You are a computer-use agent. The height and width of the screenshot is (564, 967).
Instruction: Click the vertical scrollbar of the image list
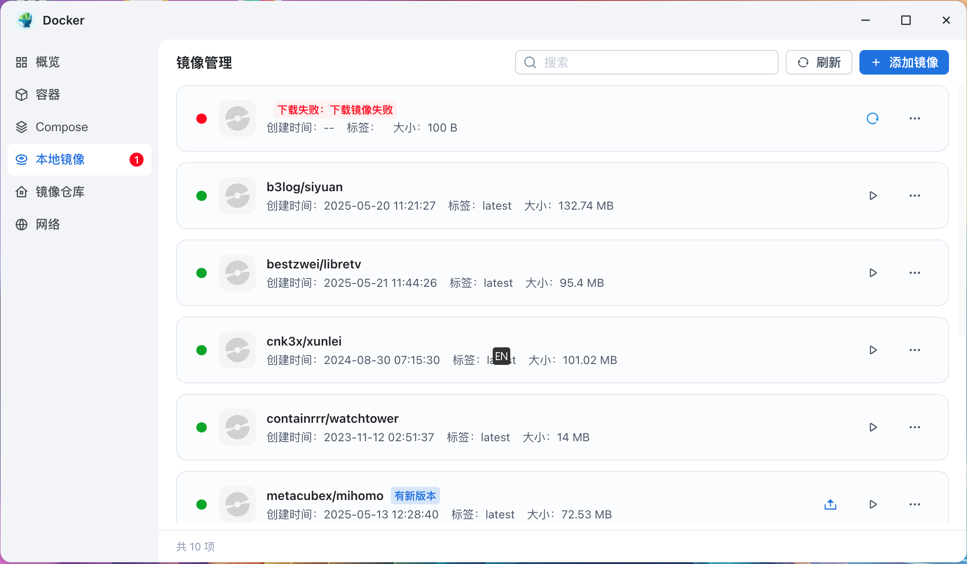pos(961,211)
